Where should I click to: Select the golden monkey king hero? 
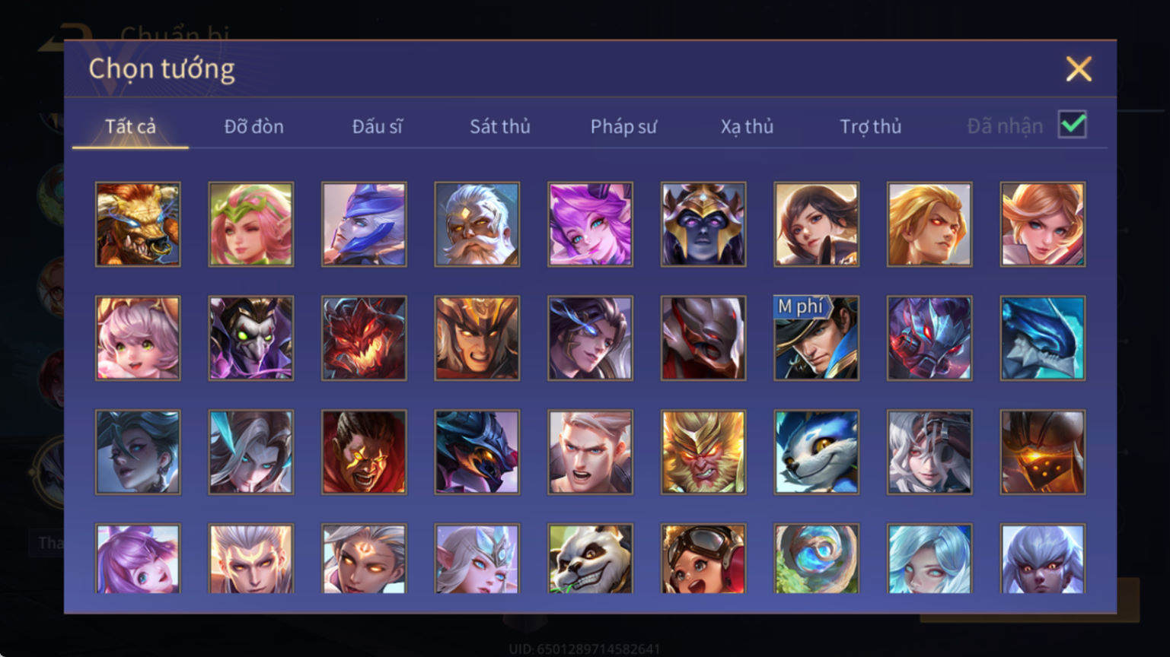(x=703, y=452)
